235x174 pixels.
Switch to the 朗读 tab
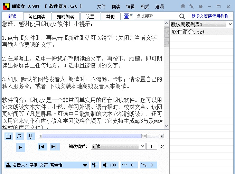[12, 16]
